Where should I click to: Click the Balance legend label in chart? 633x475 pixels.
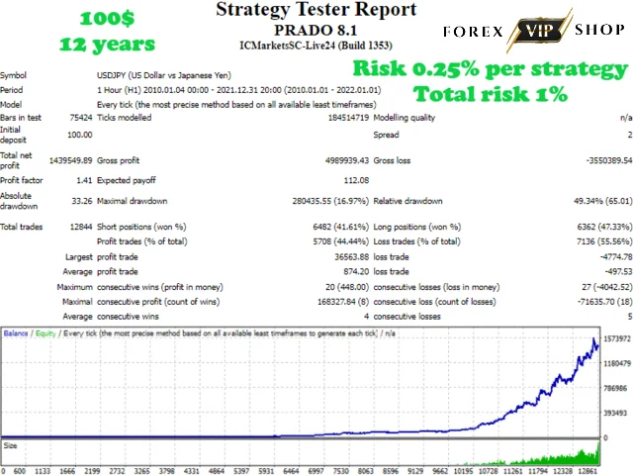16,333
